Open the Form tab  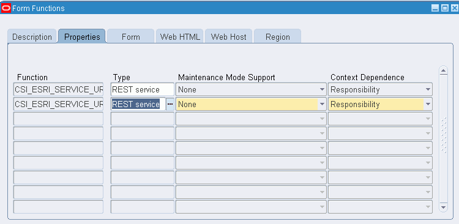click(x=130, y=36)
